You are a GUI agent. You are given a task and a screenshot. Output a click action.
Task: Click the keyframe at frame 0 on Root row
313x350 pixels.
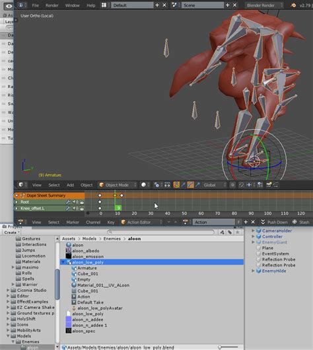100,202
